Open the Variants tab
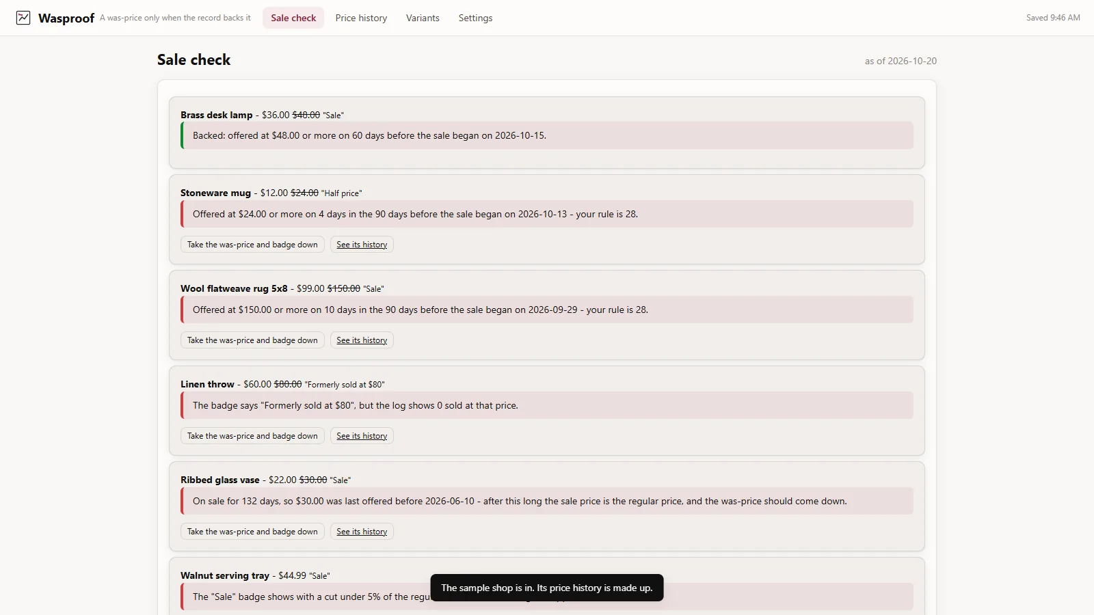This screenshot has width=1094, height=615. click(423, 18)
